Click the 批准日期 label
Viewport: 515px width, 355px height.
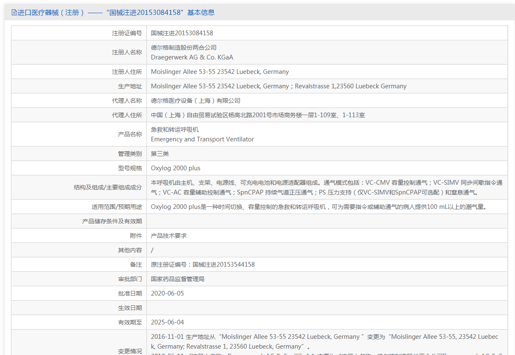pos(130,293)
